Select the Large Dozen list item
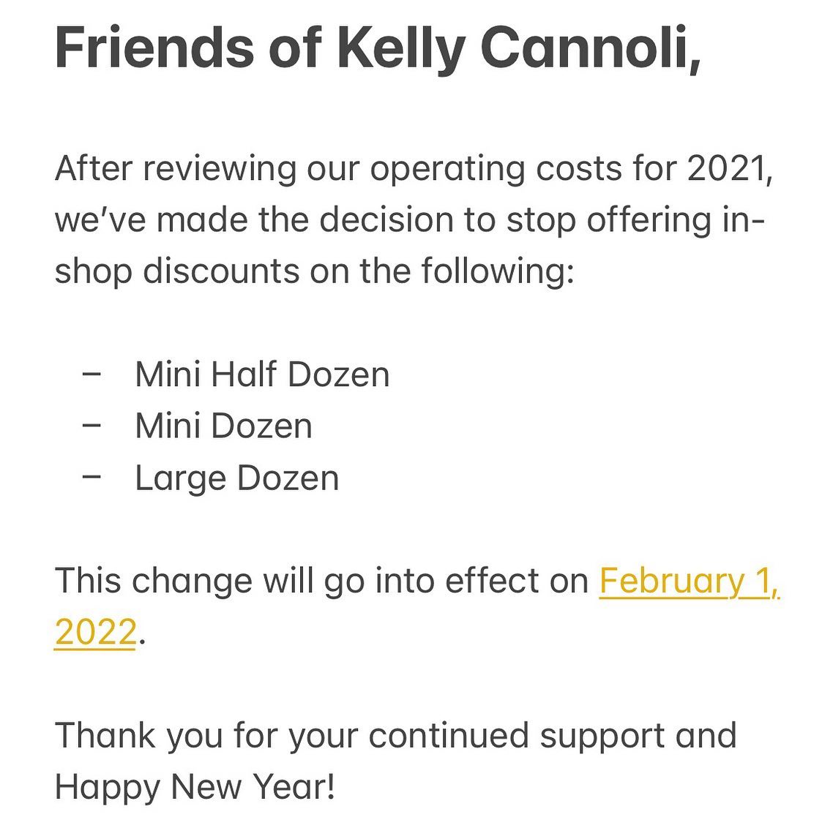 pyautogui.click(x=237, y=478)
